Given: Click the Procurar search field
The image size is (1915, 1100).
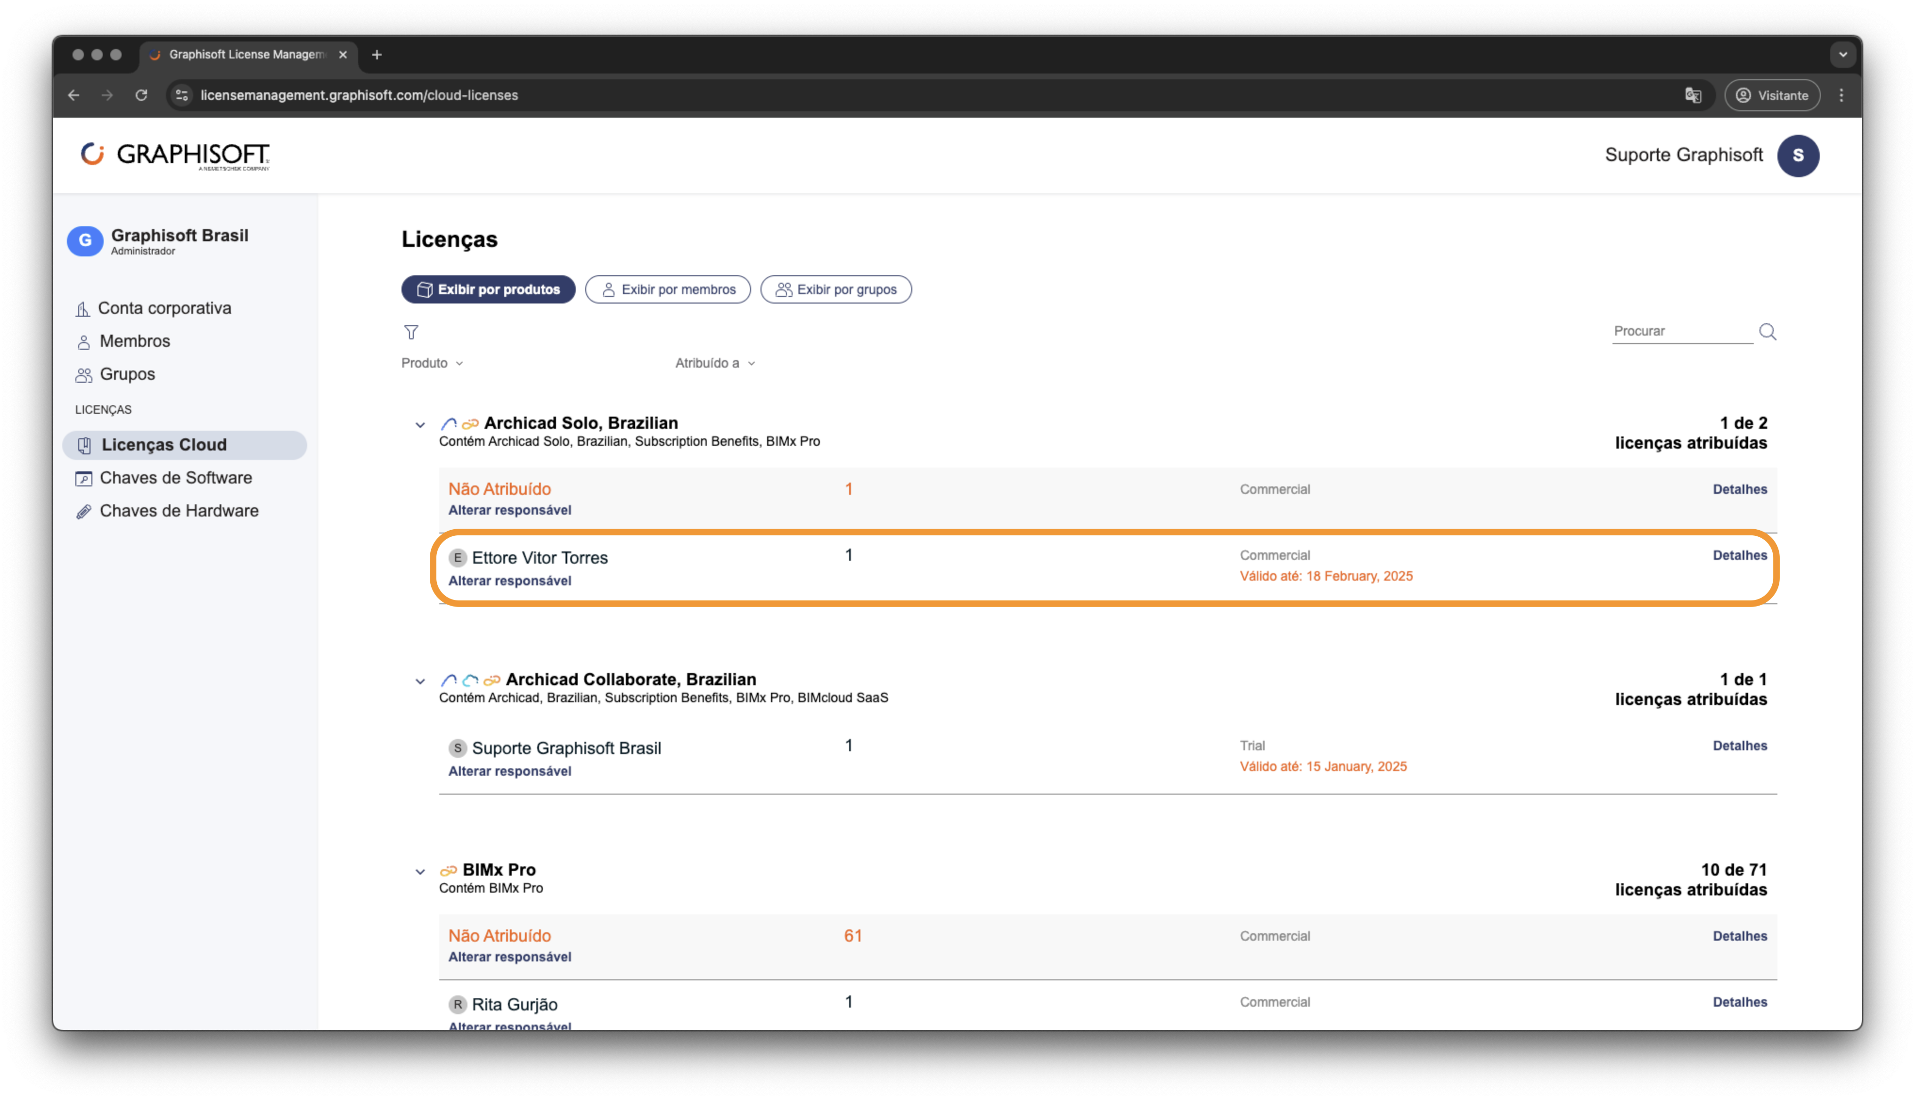Looking at the screenshot, I should point(1682,331).
